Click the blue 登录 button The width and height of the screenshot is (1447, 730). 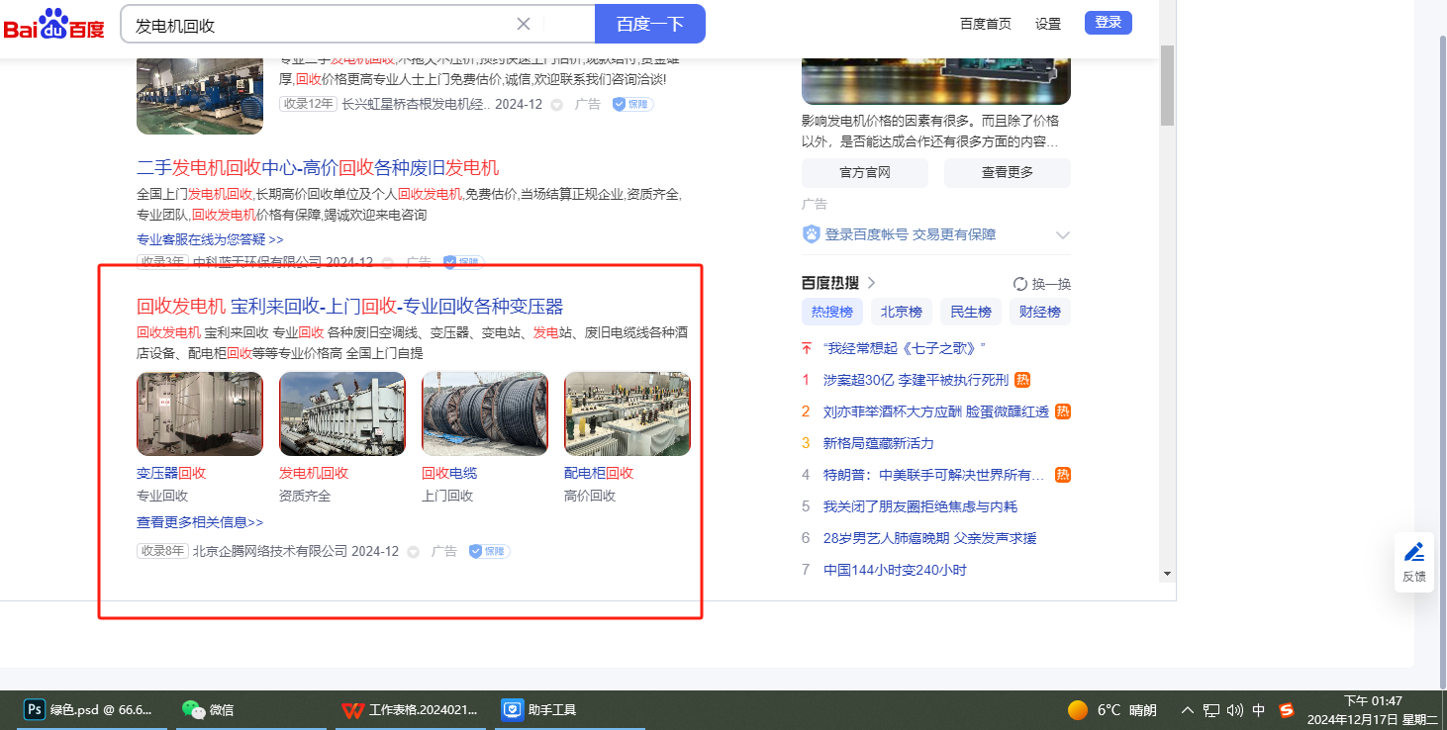[1109, 23]
